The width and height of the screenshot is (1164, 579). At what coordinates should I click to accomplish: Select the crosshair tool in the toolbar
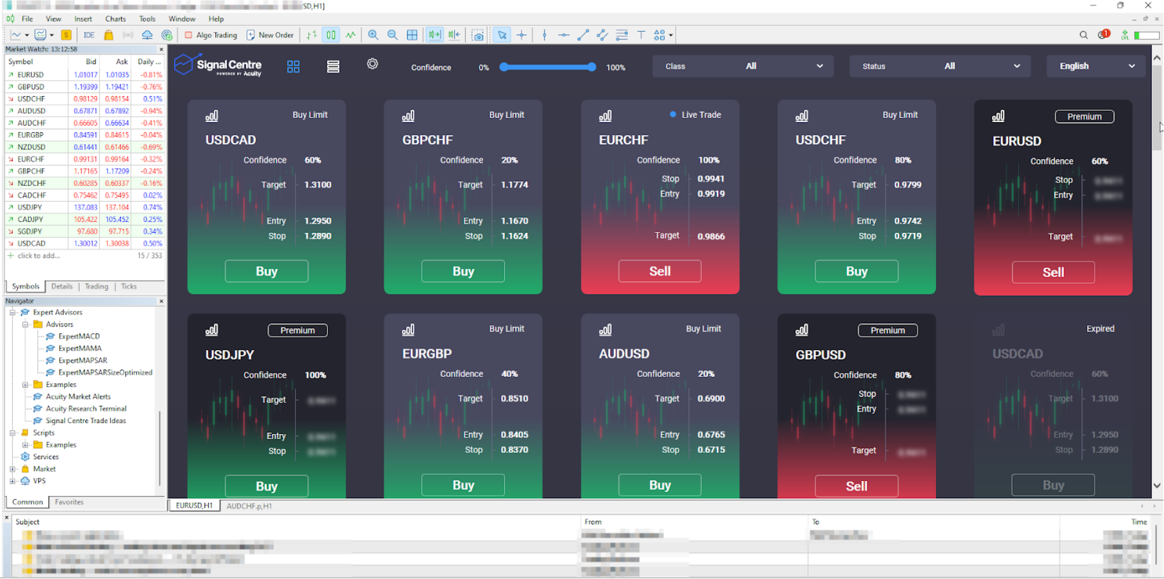click(x=522, y=35)
